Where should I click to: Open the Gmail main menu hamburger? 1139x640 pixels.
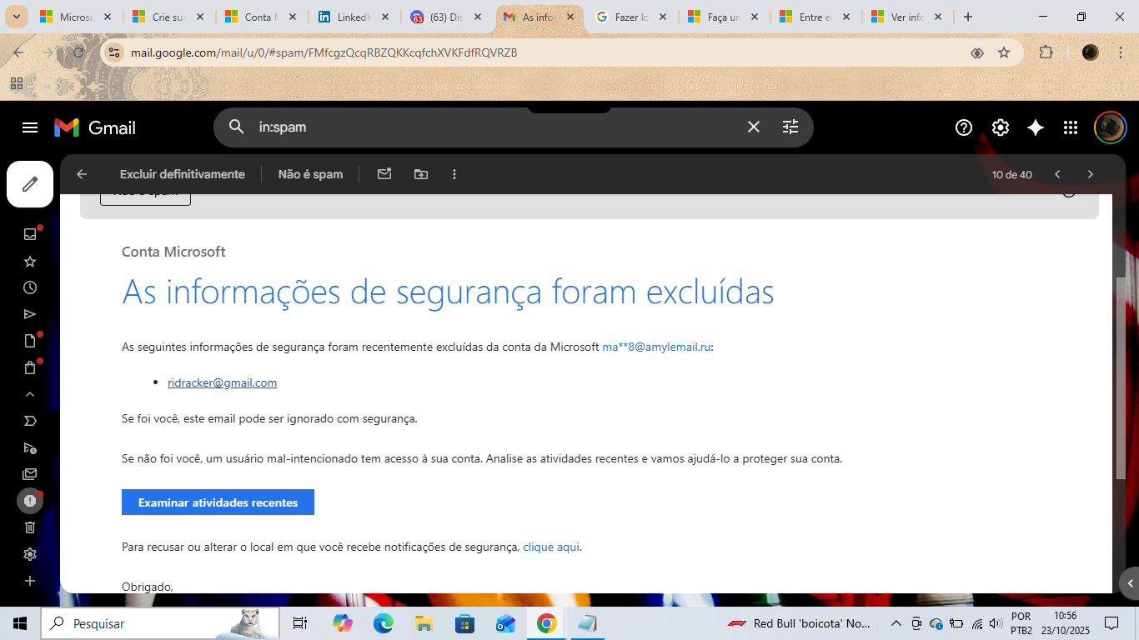[x=30, y=127]
